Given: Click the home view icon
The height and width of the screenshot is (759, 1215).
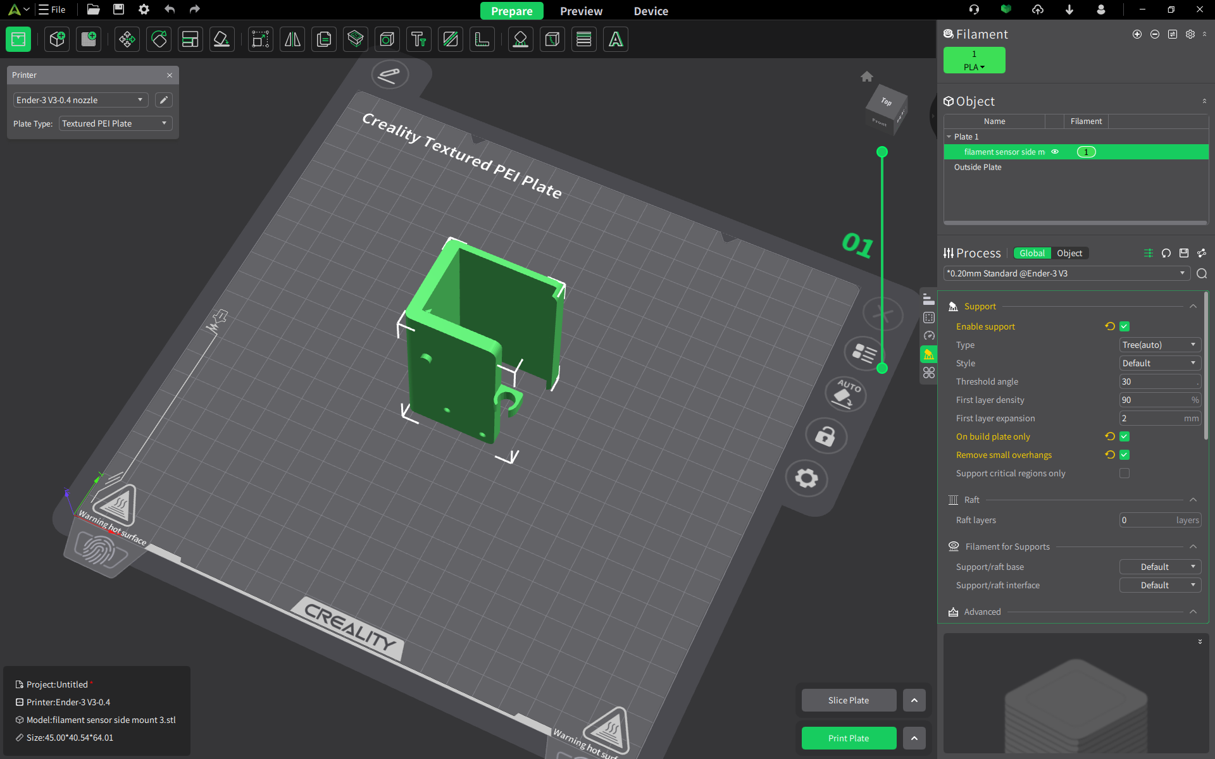Looking at the screenshot, I should [867, 77].
